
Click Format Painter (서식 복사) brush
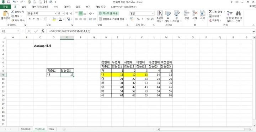13,20
